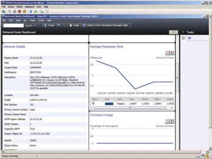Image resolution: width=212 pixels, height=159 pixels.
Task: Collapse the Tasks pane chevron
Action: (183, 32)
